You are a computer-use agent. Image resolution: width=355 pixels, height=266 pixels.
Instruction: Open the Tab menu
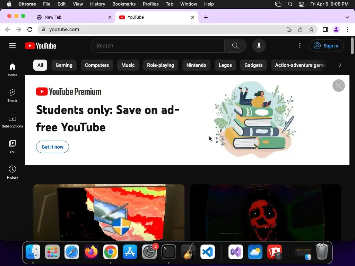(x=169, y=4)
